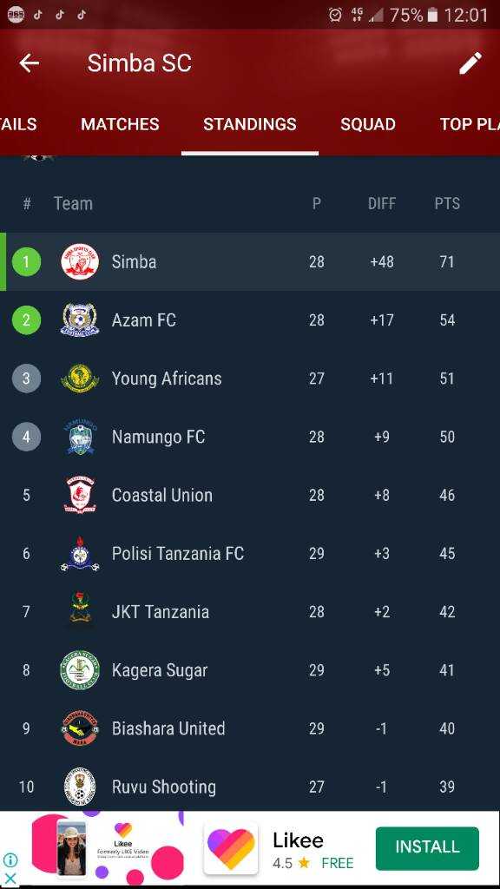The height and width of the screenshot is (889, 500).
Task: Tap the Kagera Sugar crest
Action: [x=80, y=670]
